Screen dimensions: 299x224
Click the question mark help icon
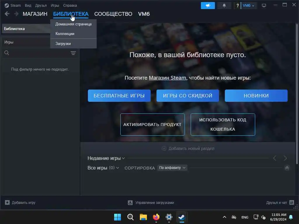(x=237, y=6)
